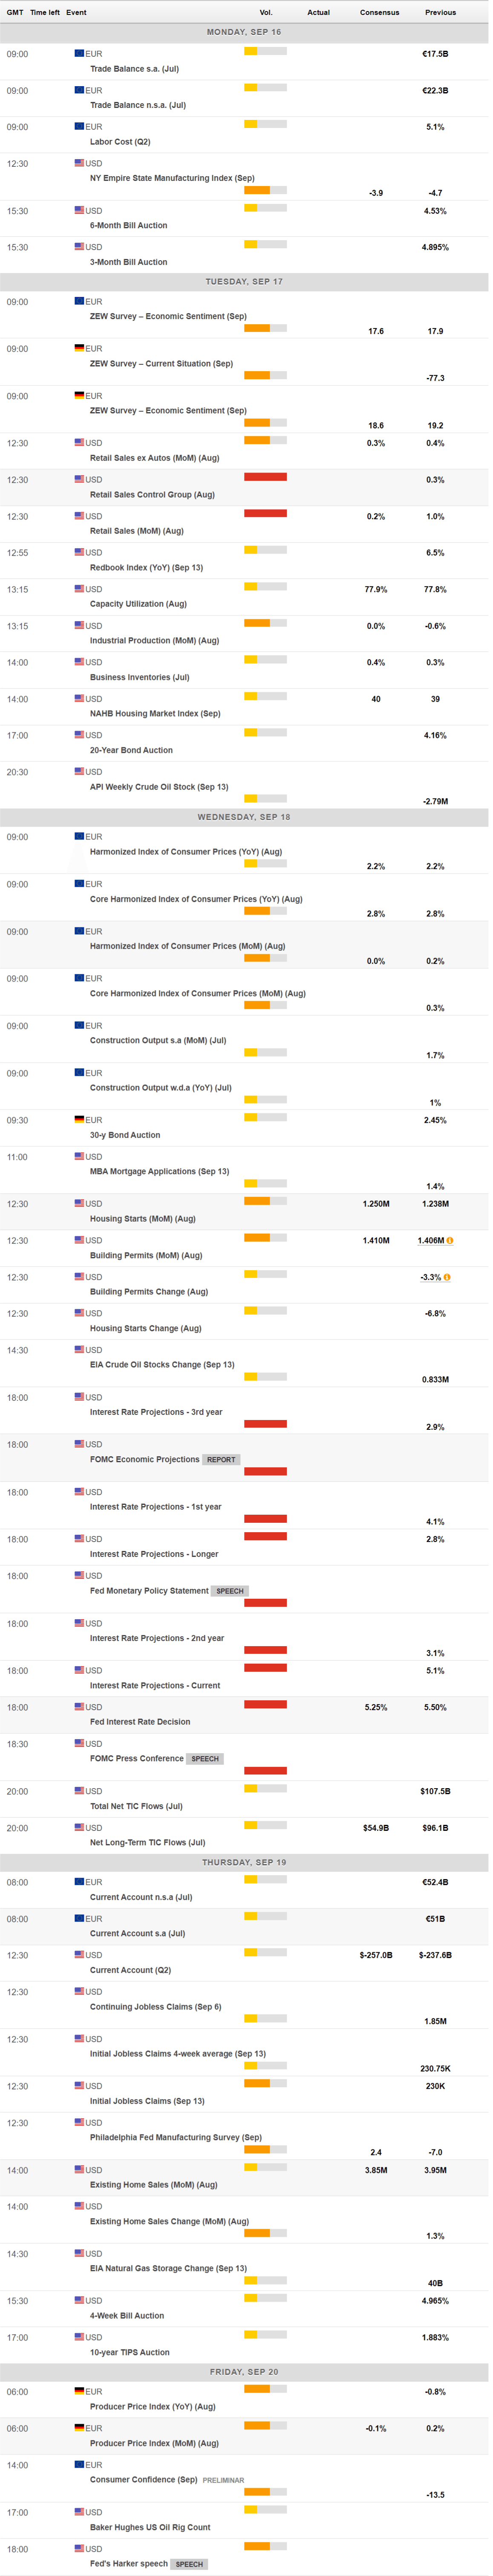Click the Consensus column header
493x2576 pixels.
[379, 12]
